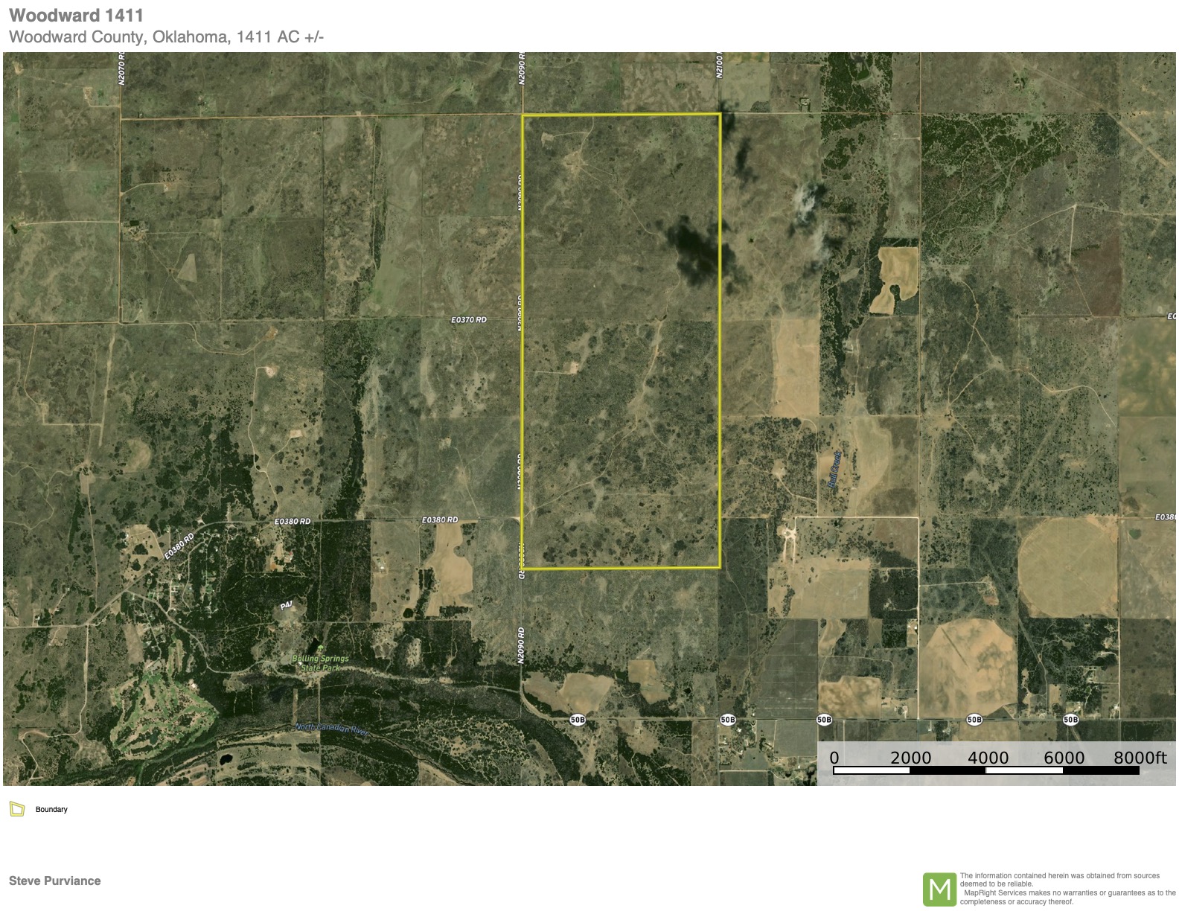This screenshot has width=1179, height=911.
Task: Click the Woodward County, Oklahoma subtitle
Action: click(x=166, y=37)
